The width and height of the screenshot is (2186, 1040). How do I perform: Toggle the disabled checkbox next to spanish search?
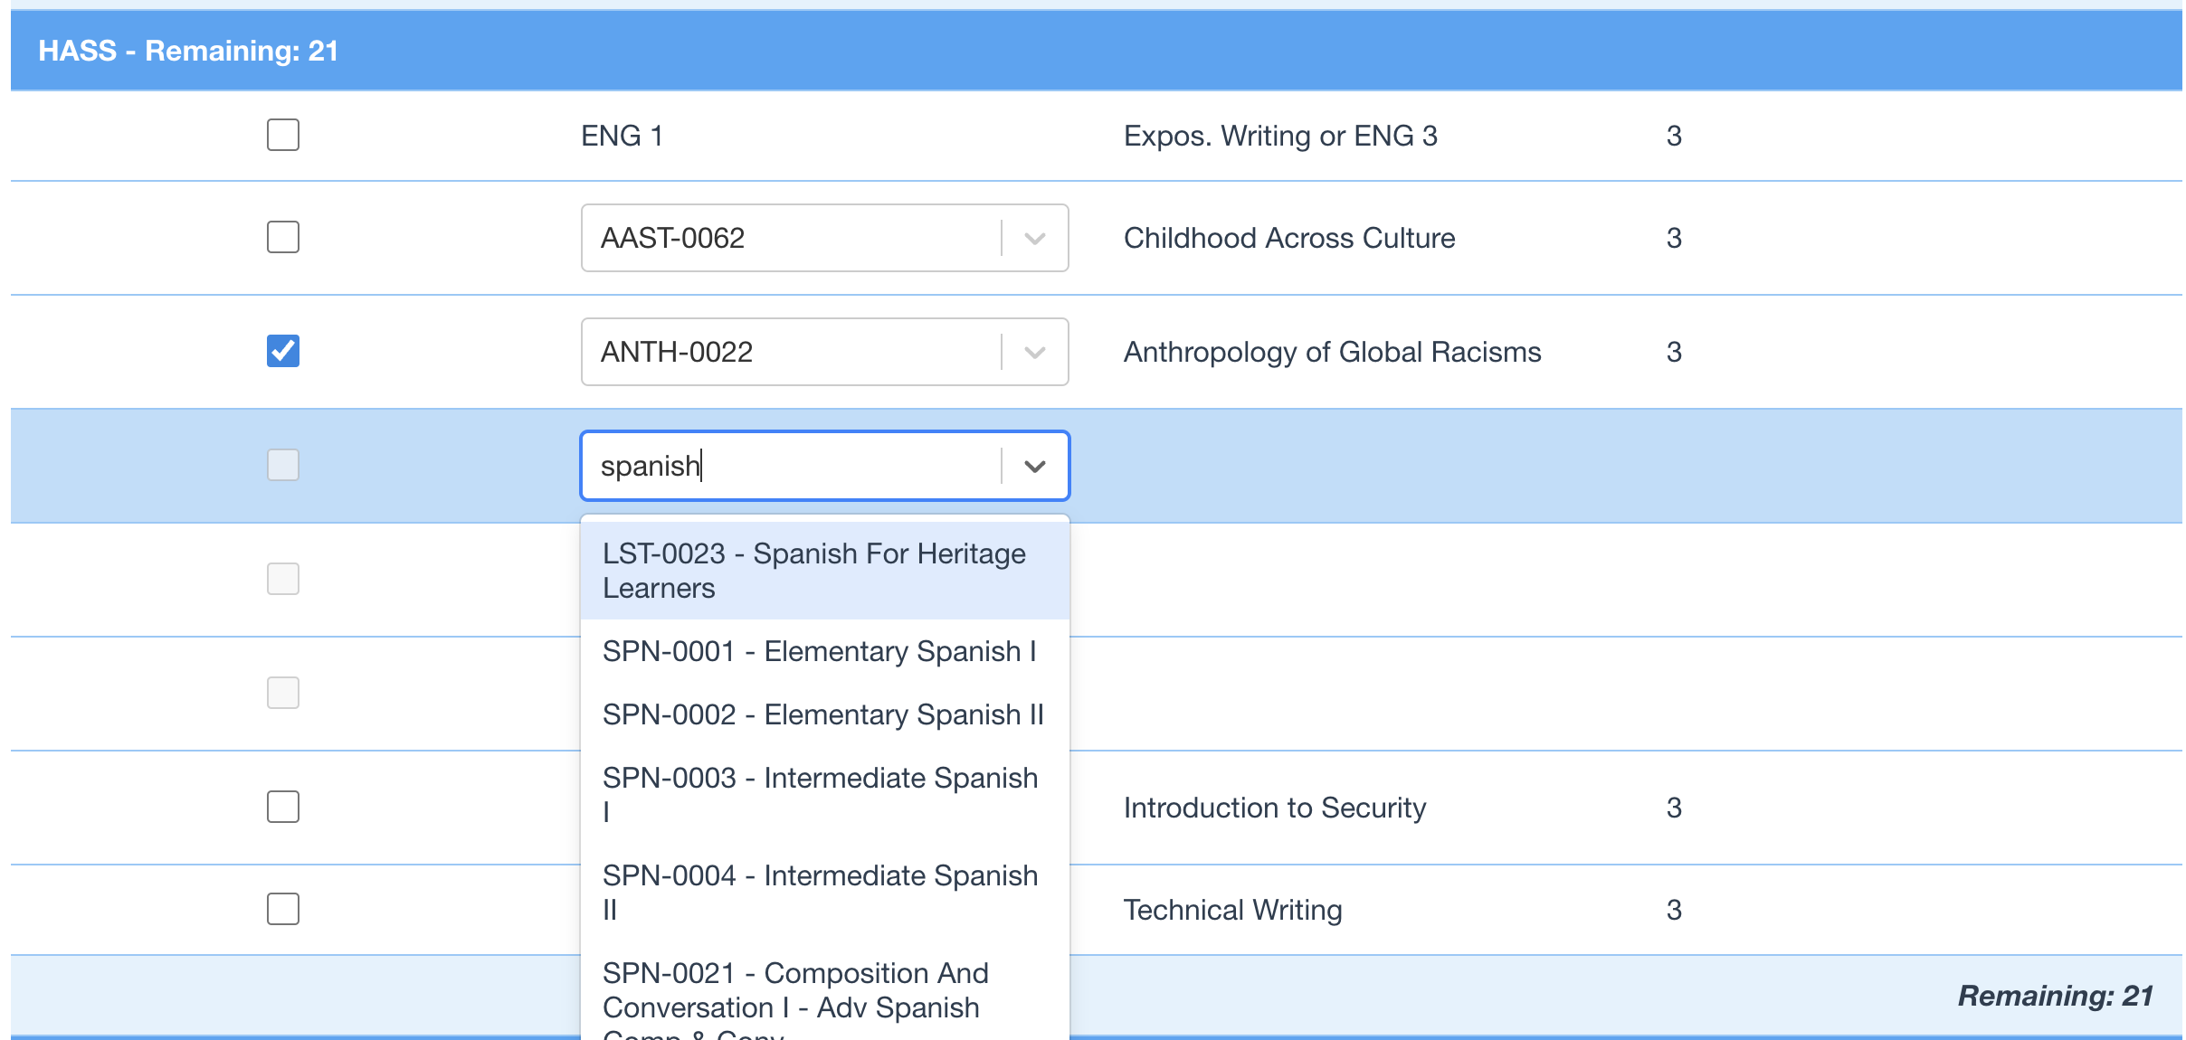[x=283, y=465]
